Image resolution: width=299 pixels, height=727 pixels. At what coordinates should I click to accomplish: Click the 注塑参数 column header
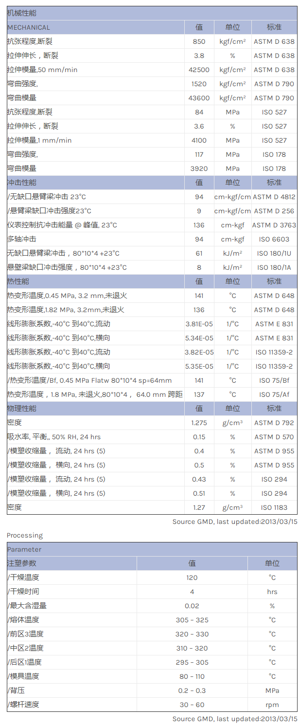pos(22,563)
